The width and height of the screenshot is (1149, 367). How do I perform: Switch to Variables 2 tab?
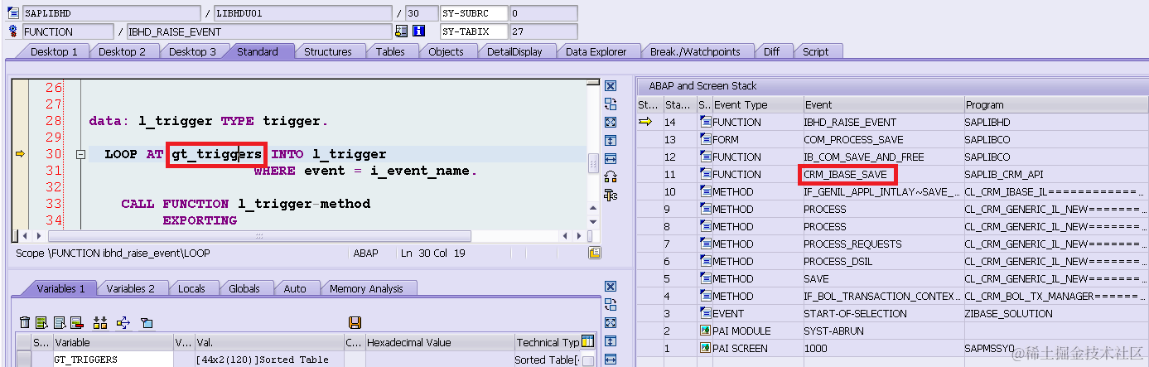(x=131, y=288)
